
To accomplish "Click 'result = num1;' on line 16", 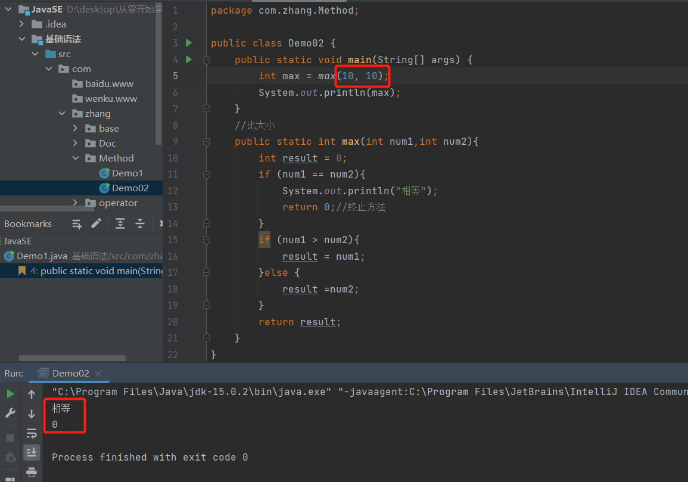I will (x=324, y=256).
